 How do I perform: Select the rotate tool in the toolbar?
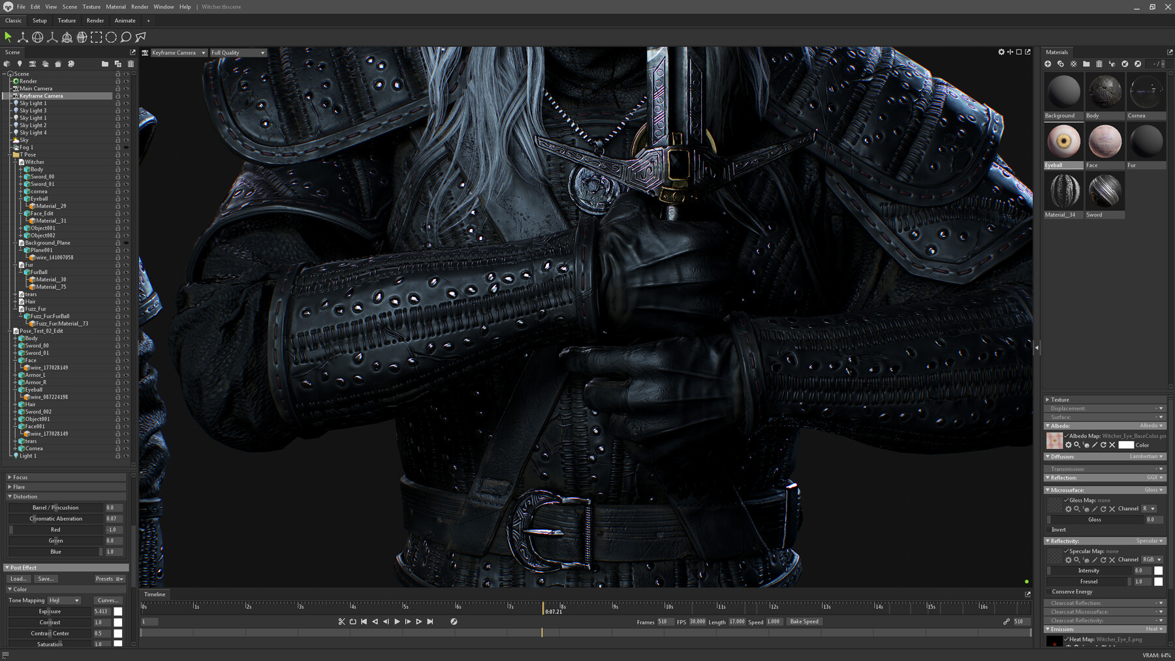[37, 37]
